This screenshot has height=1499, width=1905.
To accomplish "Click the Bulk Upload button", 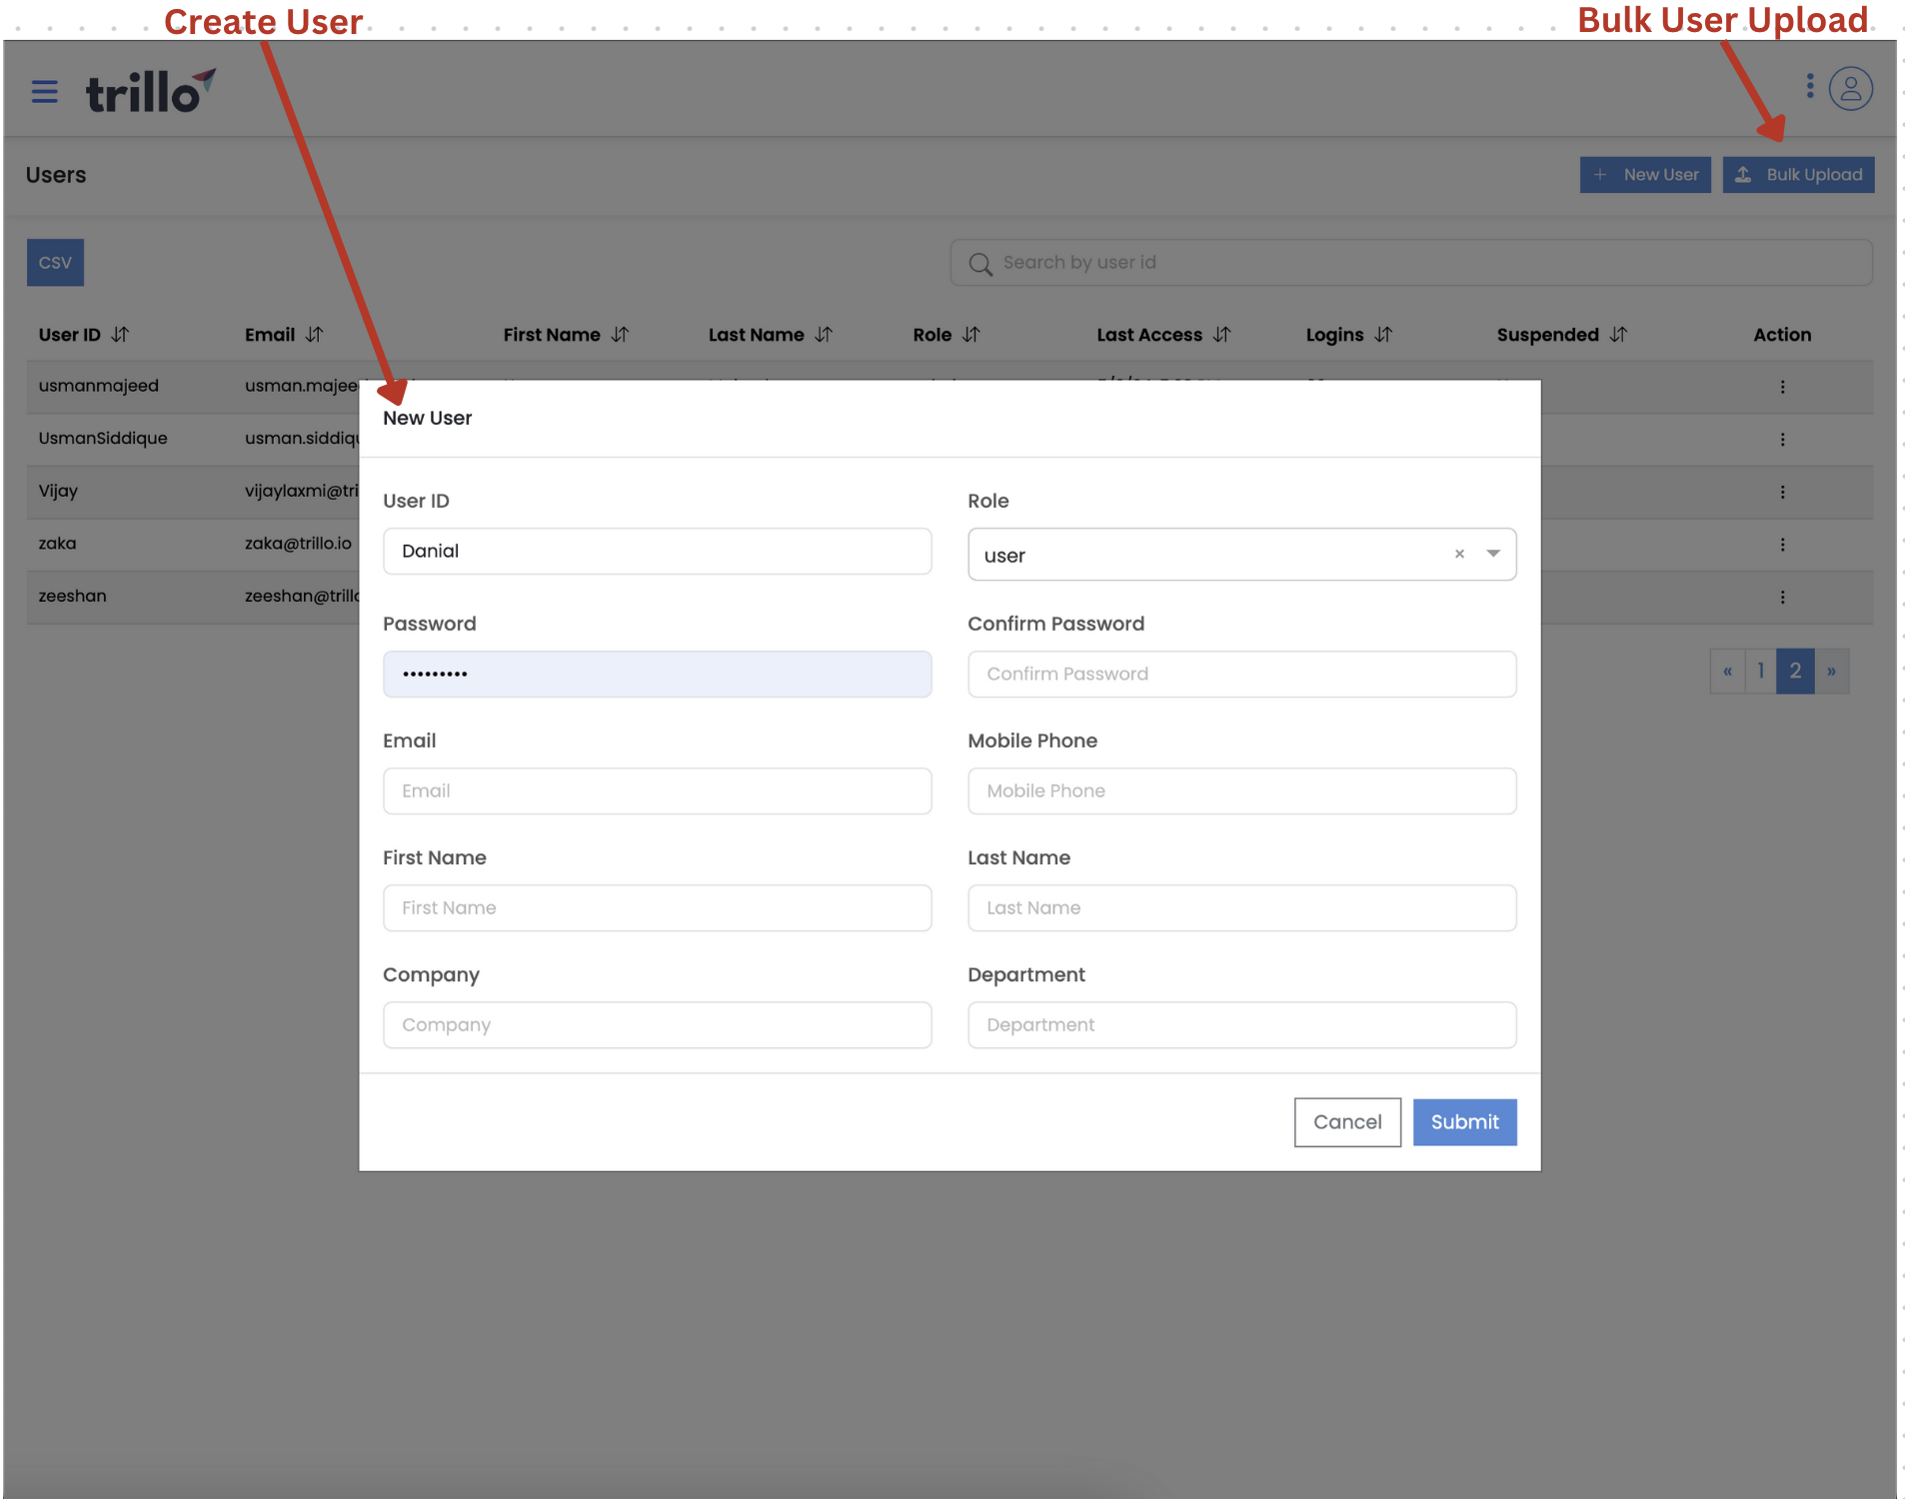I will [x=1798, y=175].
